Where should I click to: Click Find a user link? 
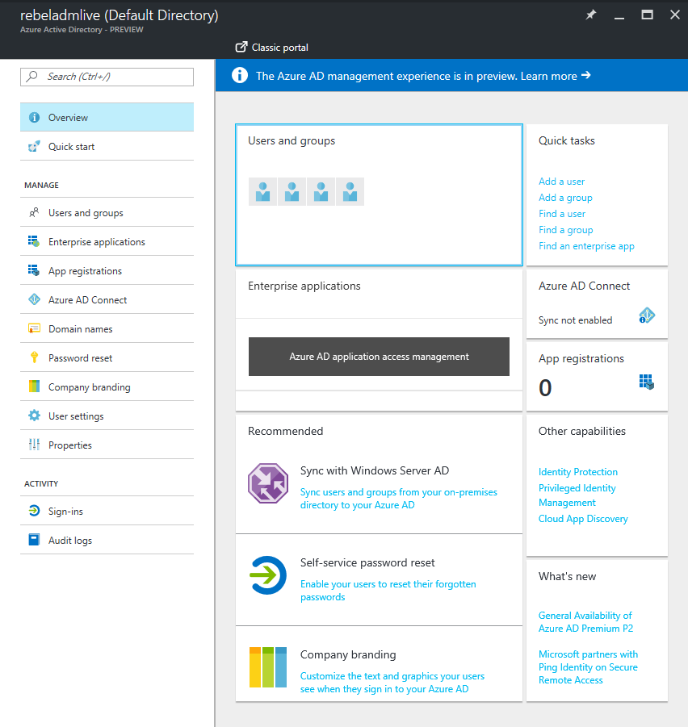562,214
